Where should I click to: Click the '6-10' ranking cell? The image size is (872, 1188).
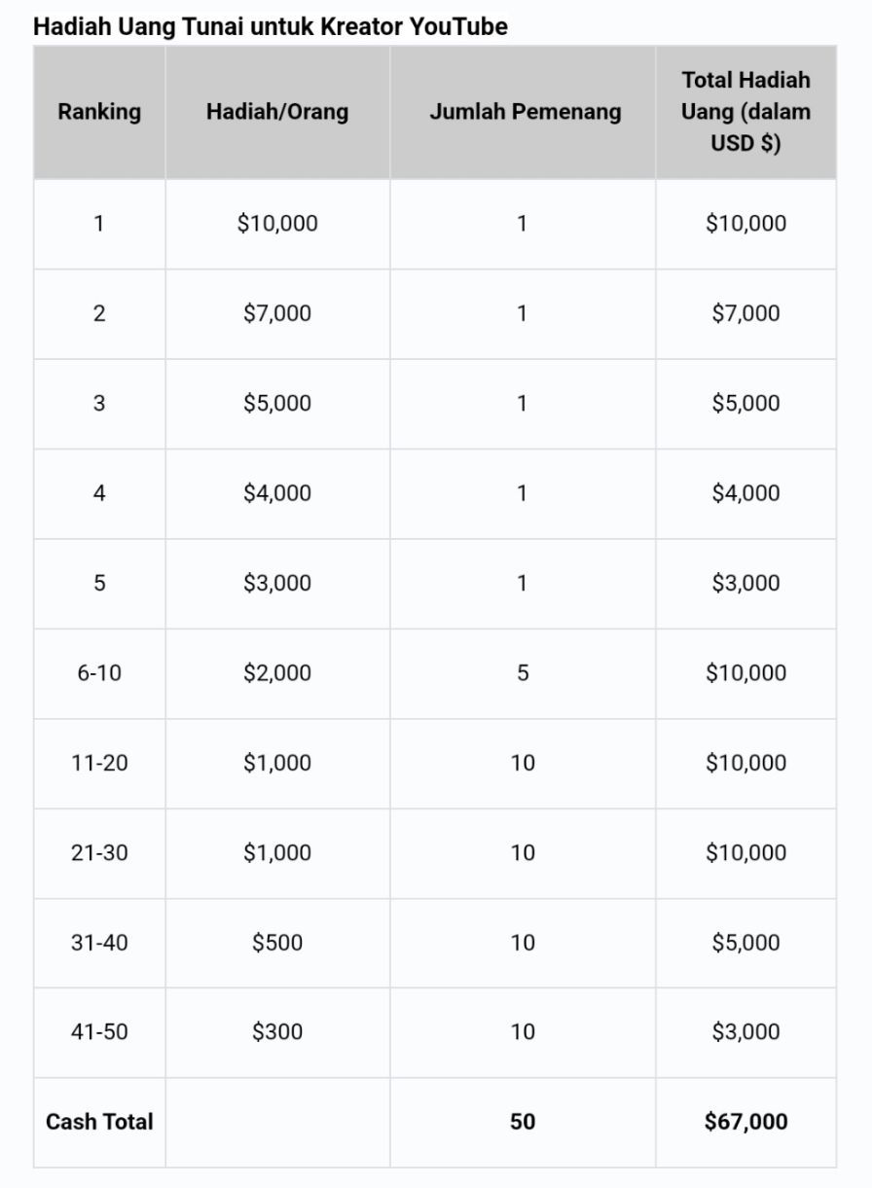[99, 673]
